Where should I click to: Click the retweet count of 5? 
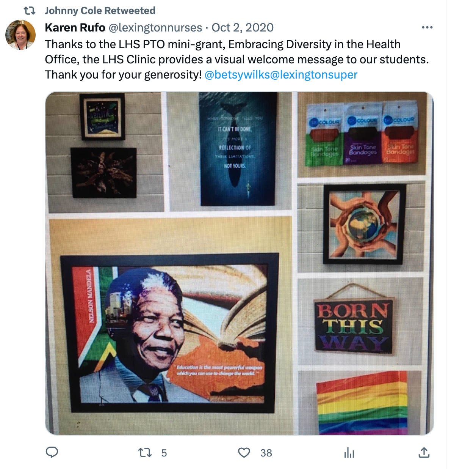pos(164,453)
